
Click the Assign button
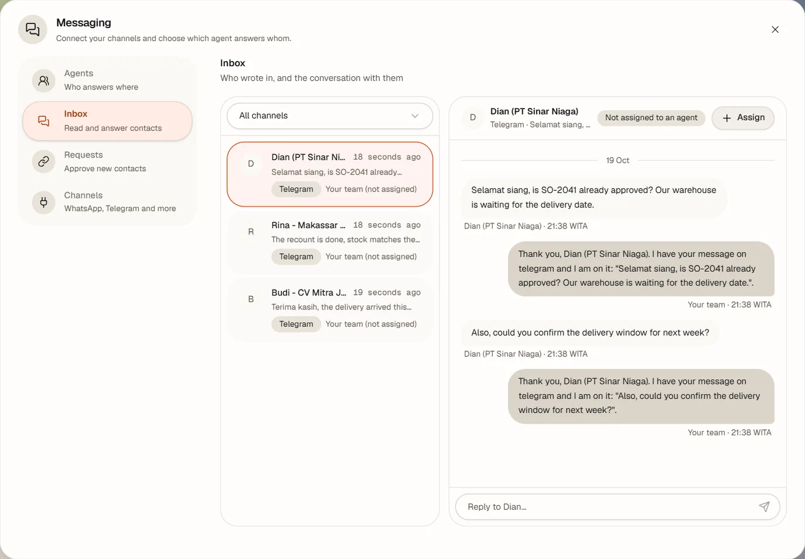tap(743, 118)
